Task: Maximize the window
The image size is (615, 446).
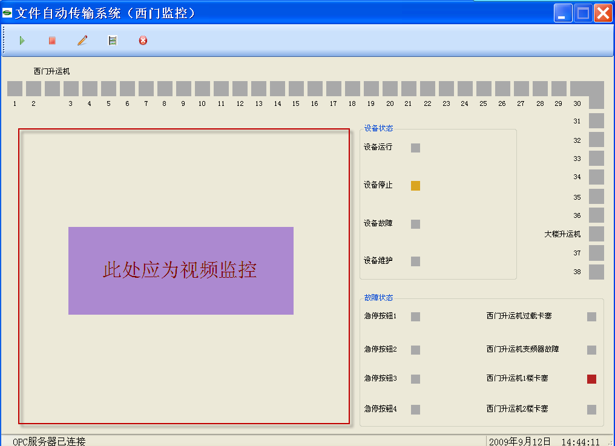Action: [x=584, y=13]
